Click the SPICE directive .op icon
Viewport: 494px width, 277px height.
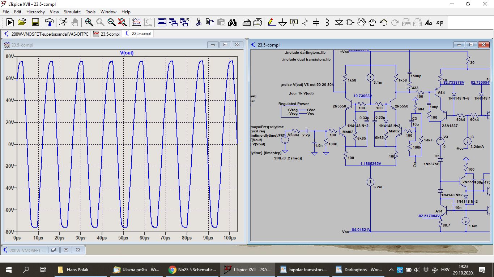point(439,22)
